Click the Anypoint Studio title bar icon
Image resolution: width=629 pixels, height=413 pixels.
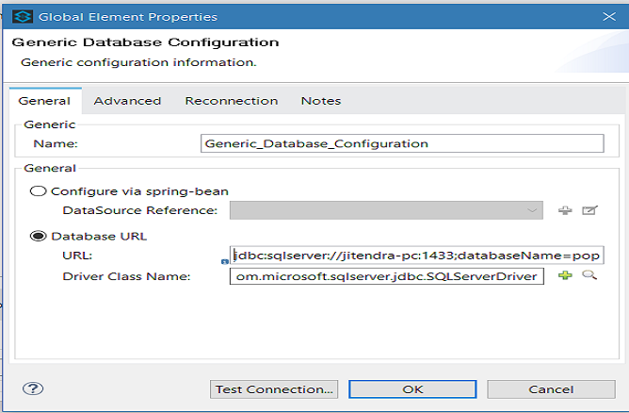click(18, 16)
